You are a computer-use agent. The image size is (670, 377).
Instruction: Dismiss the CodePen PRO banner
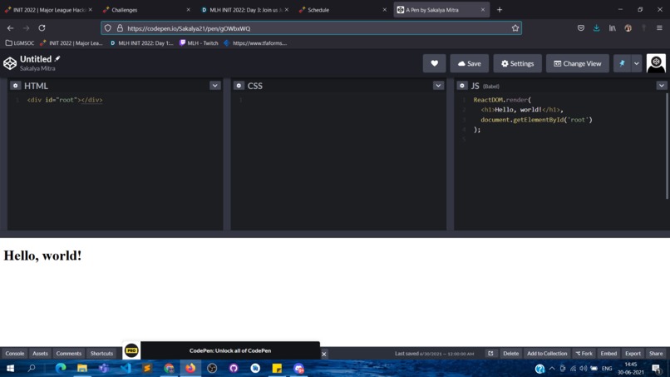(x=324, y=354)
